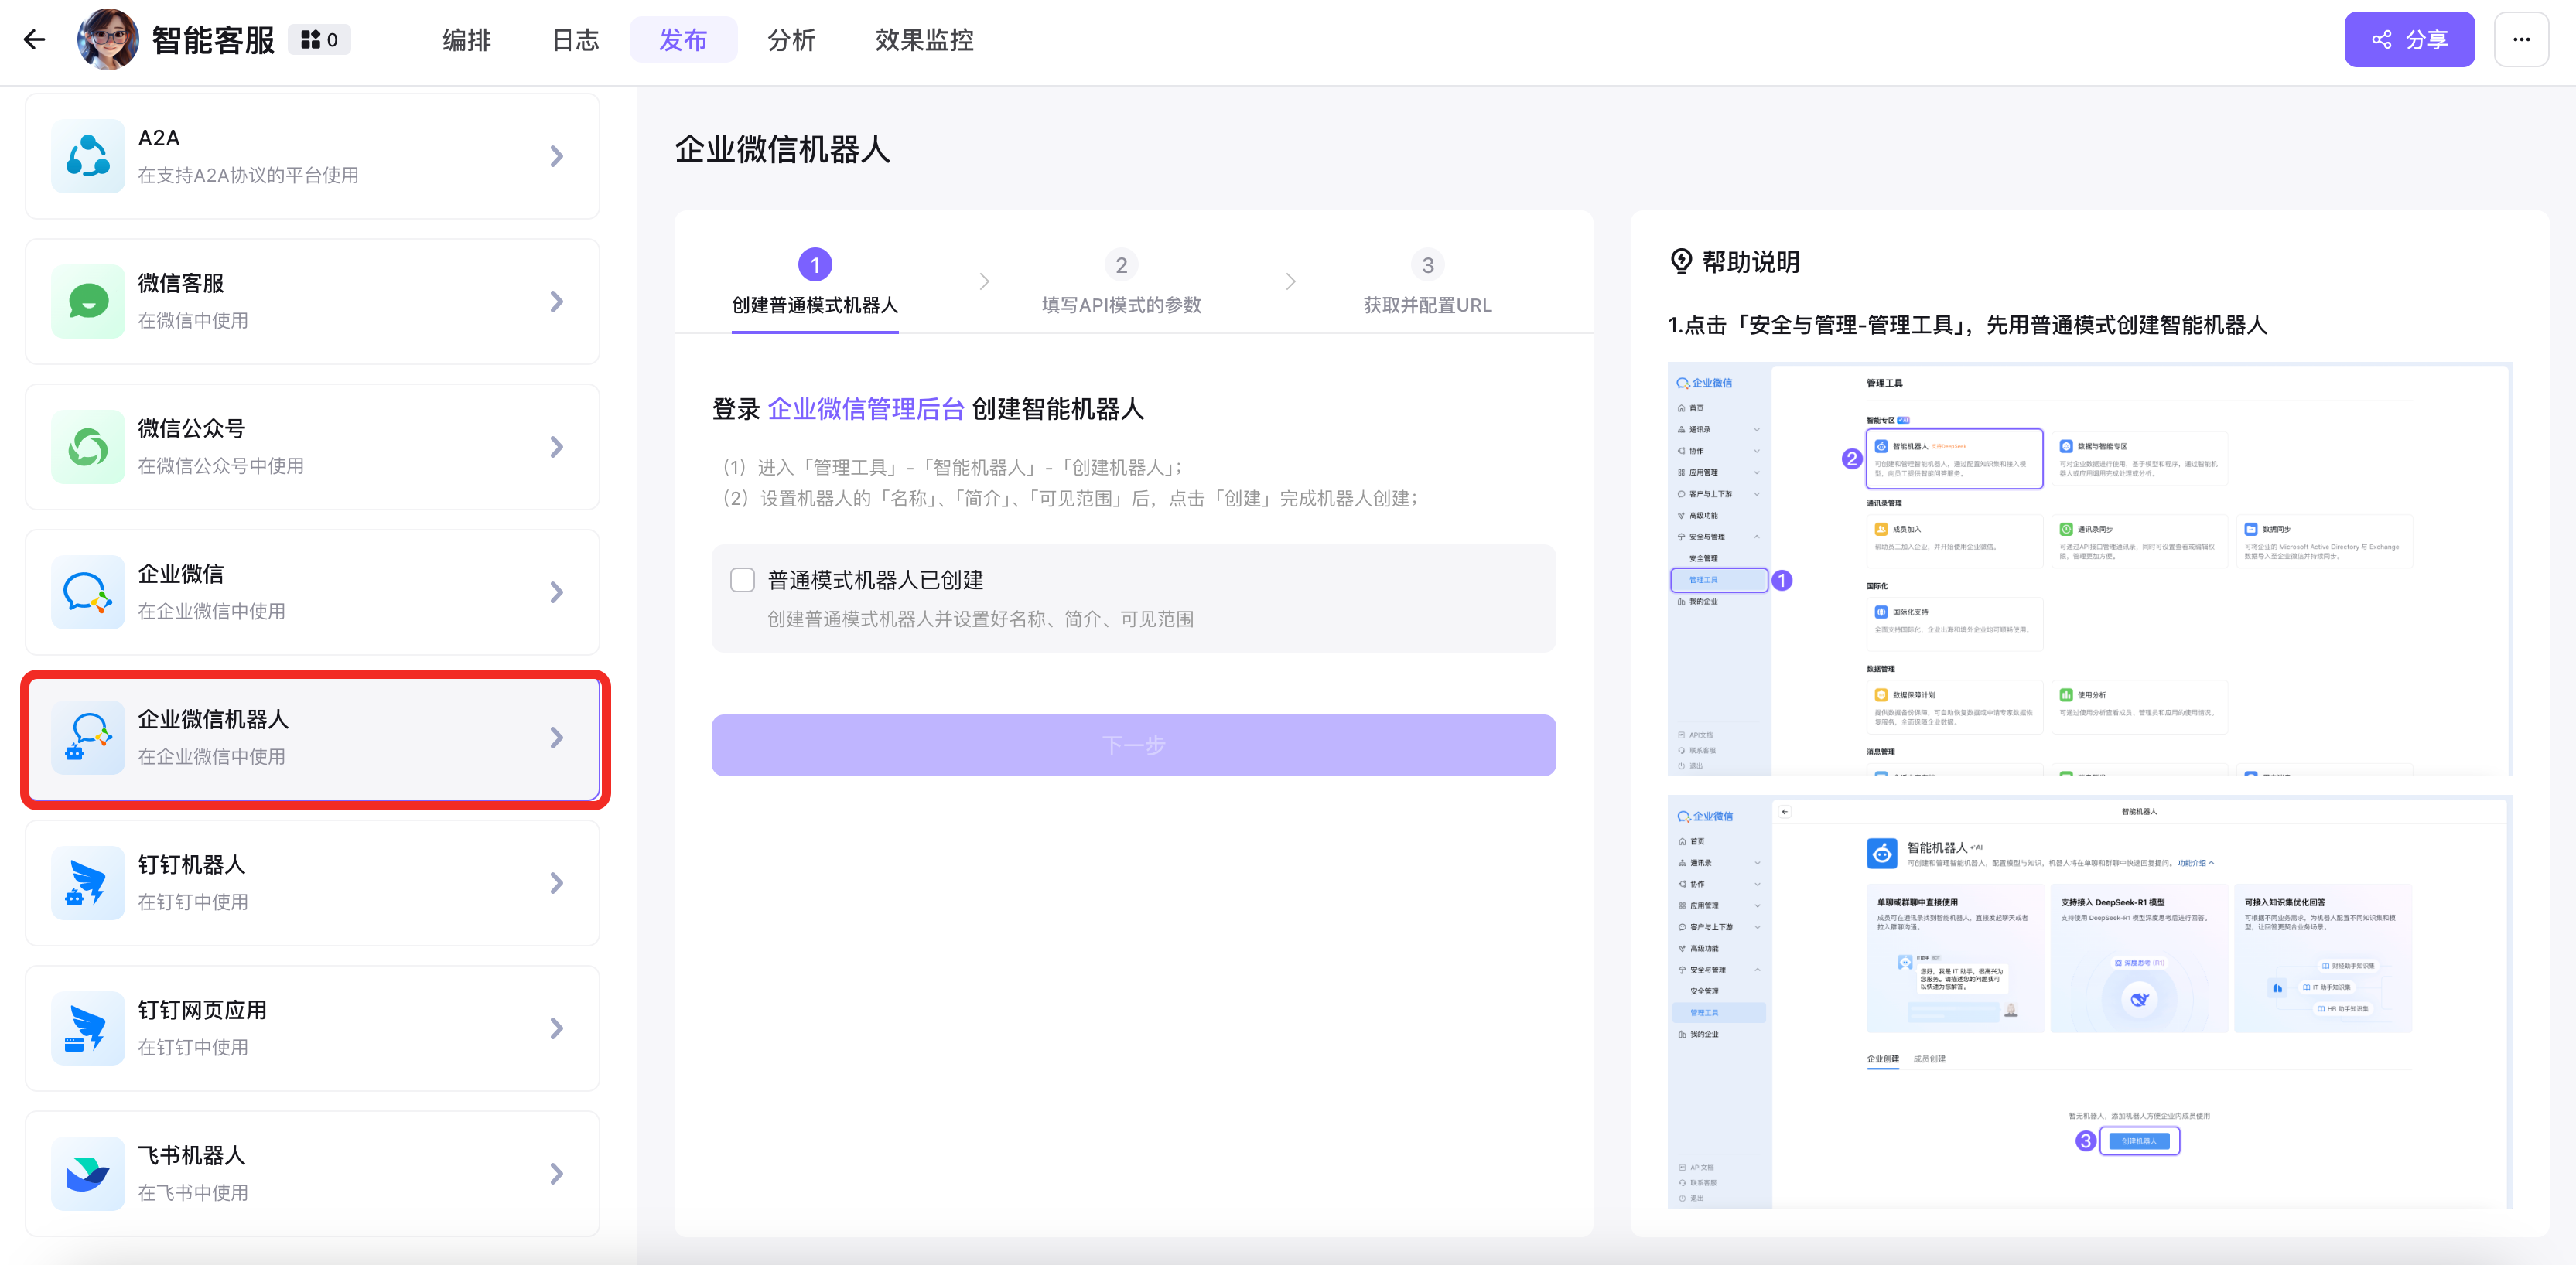Check the 普通模式机器人已创建 checkbox
Screen dimensions: 2576x1265
pyautogui.click(x=742, y=580)
